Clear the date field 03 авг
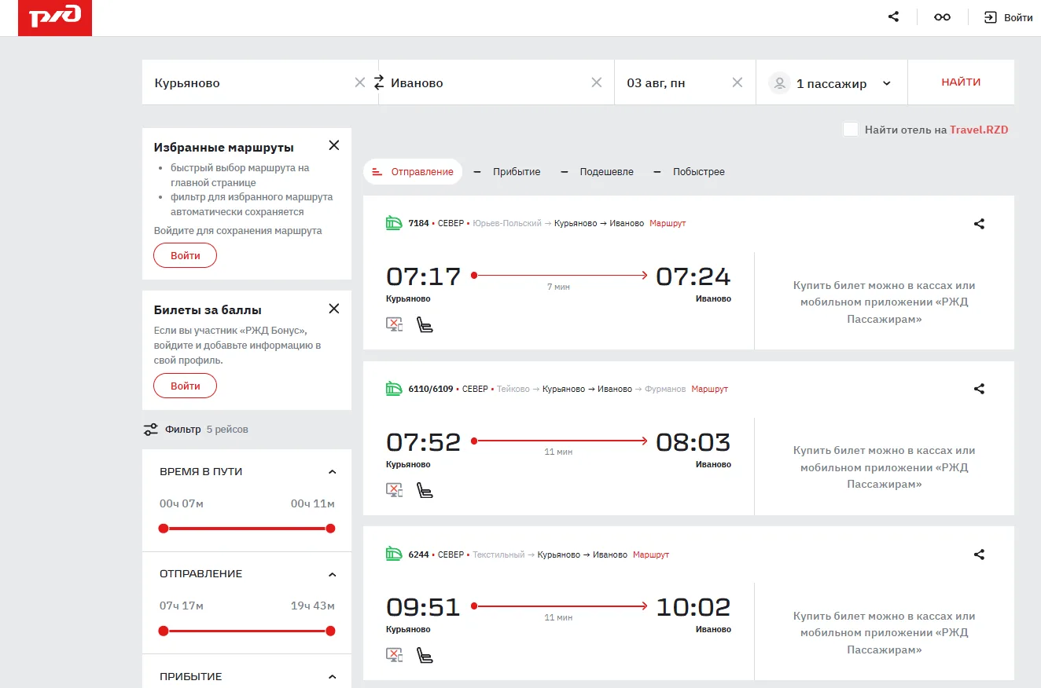 (x=738, y=82)
